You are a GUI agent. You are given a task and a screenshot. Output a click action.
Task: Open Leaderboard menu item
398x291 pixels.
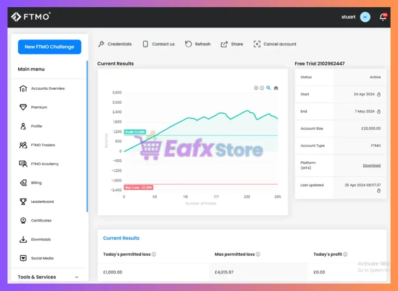[x=43, y=202]
